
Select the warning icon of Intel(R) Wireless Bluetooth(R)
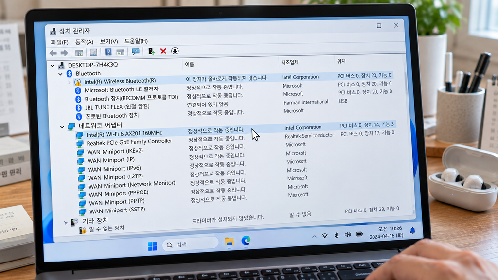(x=78, y=82)
